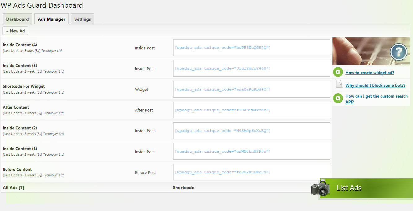
Task: Open the Inside Content (1) ad entry
Action: point(20,149)
